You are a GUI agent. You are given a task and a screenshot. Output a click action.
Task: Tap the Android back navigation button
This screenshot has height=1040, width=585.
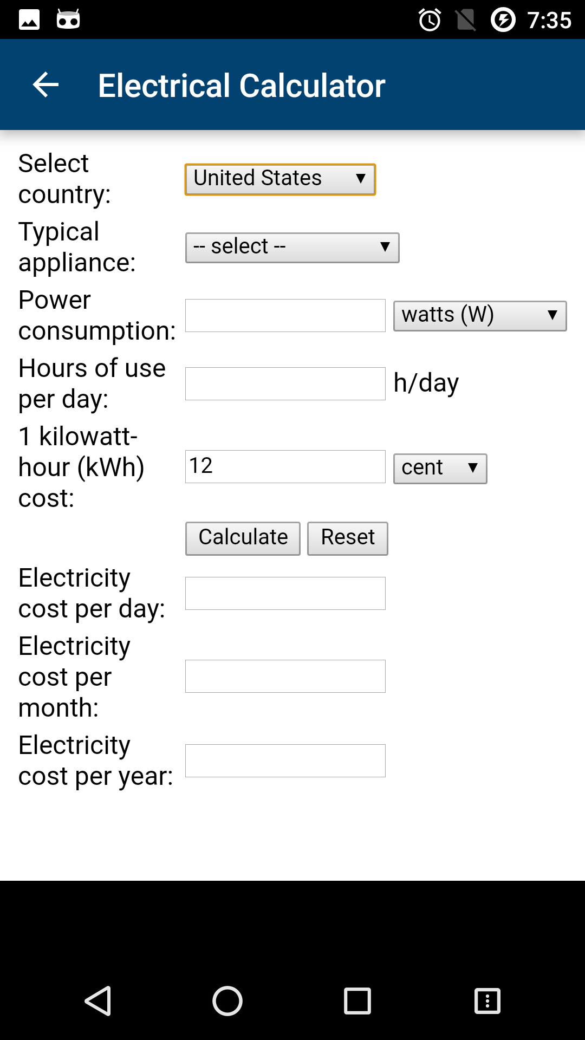(x=98, y=1000)
